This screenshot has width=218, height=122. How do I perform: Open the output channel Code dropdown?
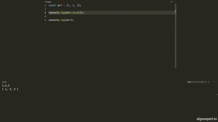tap(195, 82)
